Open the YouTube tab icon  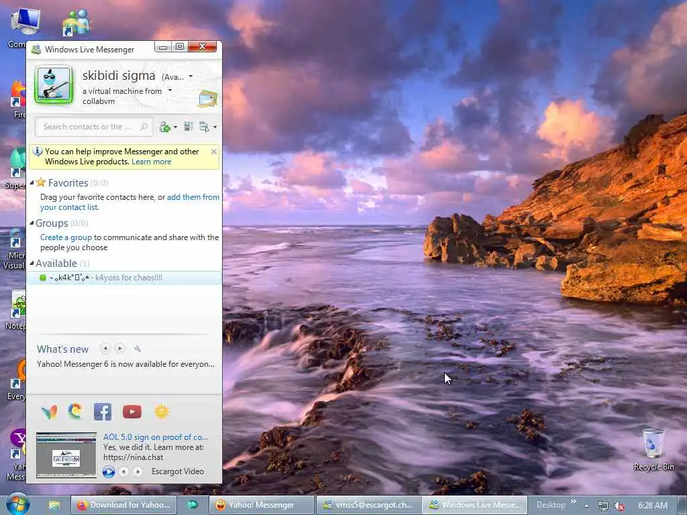click(x=132, y=412)
